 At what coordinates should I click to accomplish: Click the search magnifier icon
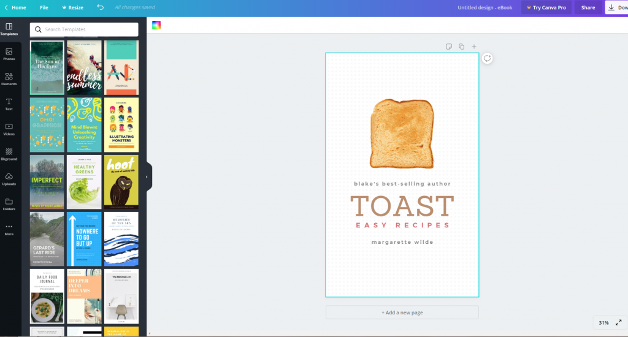coord(38,29)
